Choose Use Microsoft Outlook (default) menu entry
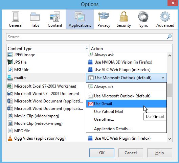179x163 pixels. pos(126,96)
